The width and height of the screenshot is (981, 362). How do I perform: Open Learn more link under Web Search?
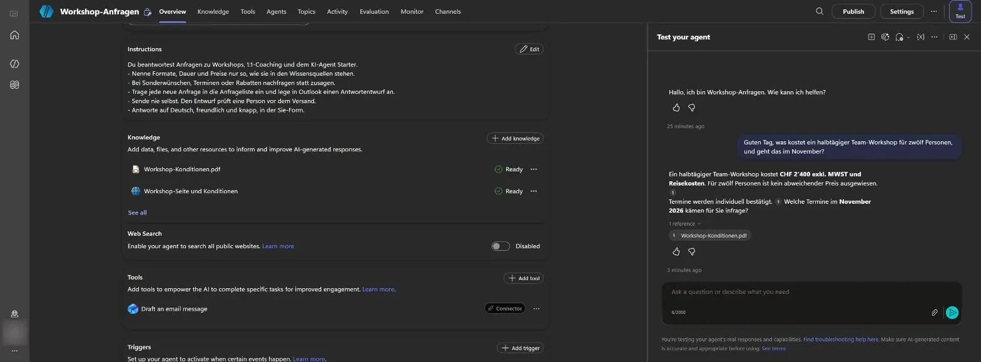278,246
